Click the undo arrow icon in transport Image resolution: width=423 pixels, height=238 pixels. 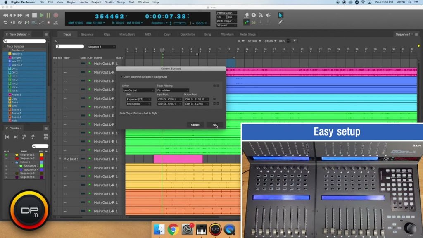click(x=5, y=23)
